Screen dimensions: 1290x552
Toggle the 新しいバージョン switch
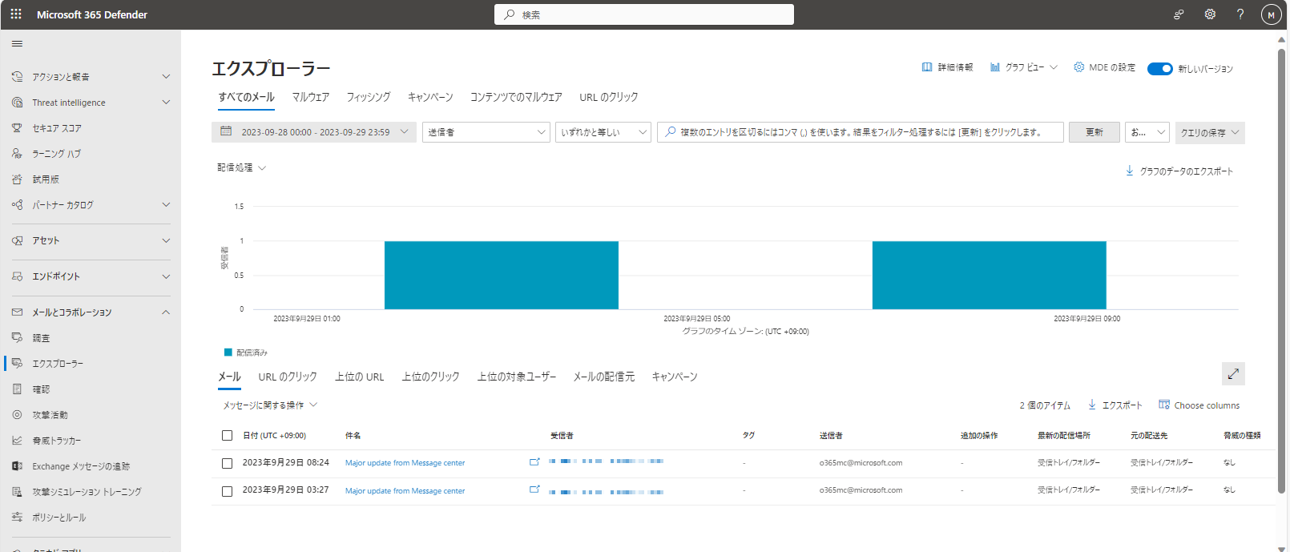point(1159,69)
